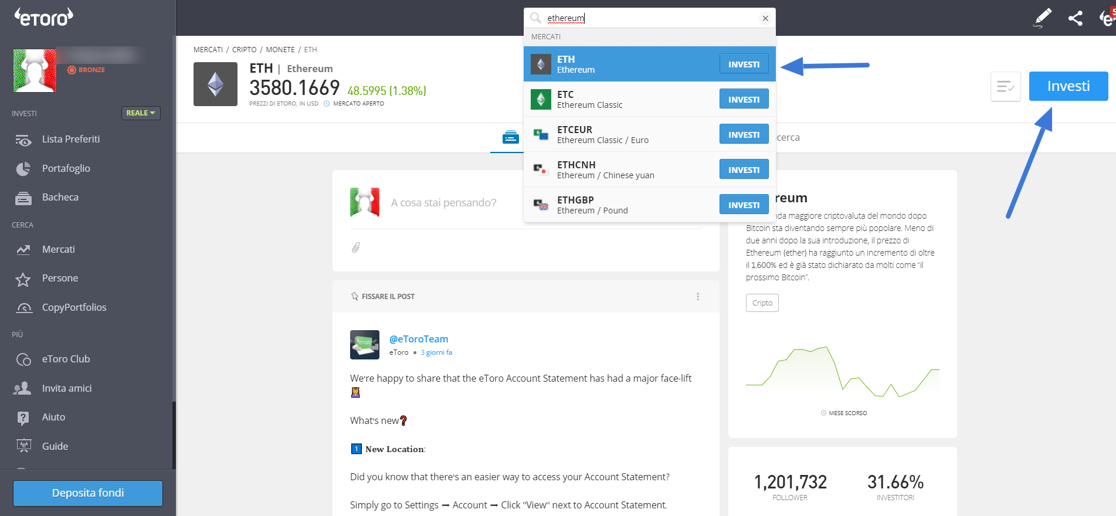Open CopyPortfolios icon
Image resolution: width=1116 pixels, height=516 pixels.
point(24,308)
